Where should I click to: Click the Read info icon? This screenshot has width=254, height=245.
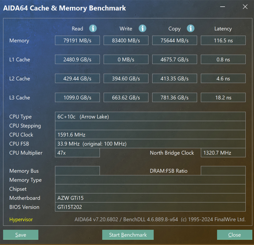click(x=93, y=29)
